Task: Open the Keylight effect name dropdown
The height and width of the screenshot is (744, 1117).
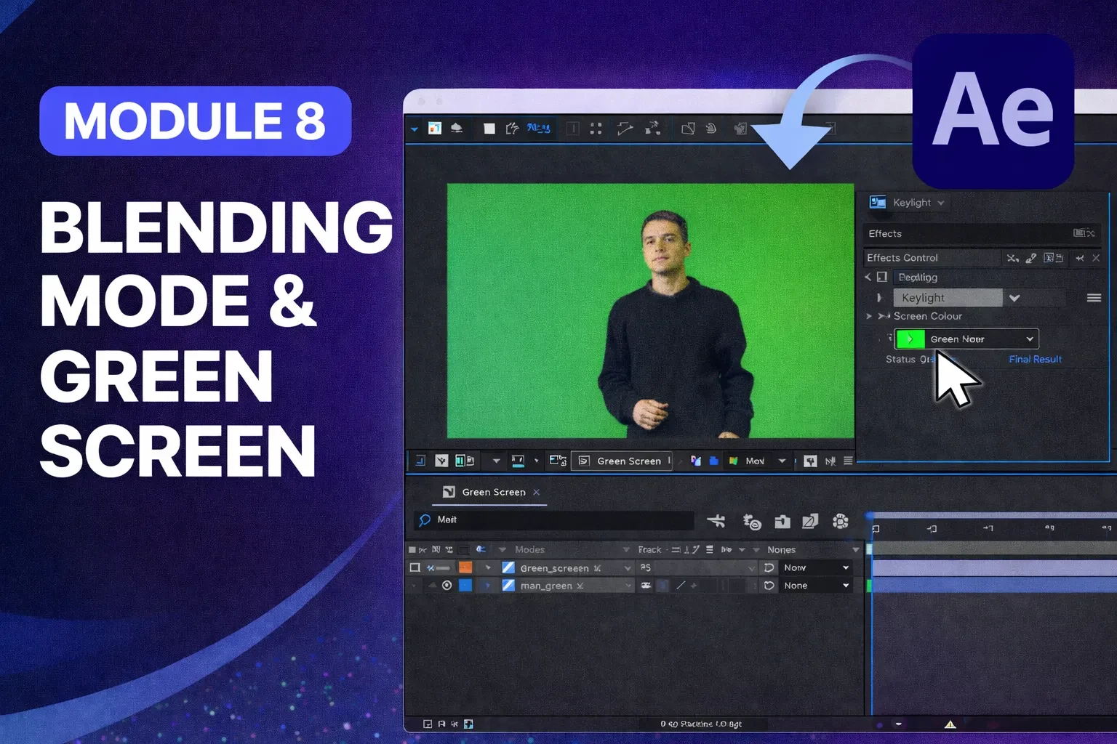Action: [x=1014, y=298]
